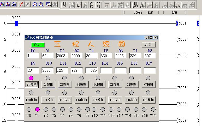The width and height of the screenshot is (202, 126).
Task: Click the F9 horizontal line icon
Action: coord(107,4)
